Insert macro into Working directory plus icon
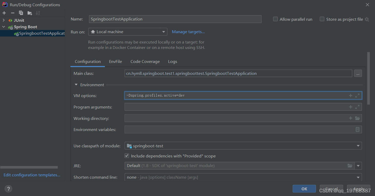This screenshot has width=375, height=196. click(x=351, y=118)
